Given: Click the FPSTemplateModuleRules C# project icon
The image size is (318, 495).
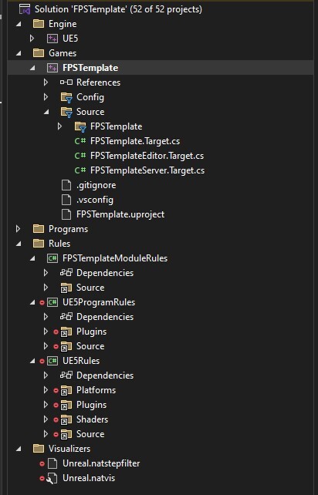Looking at the screenshot, I should tap(52, 258).
